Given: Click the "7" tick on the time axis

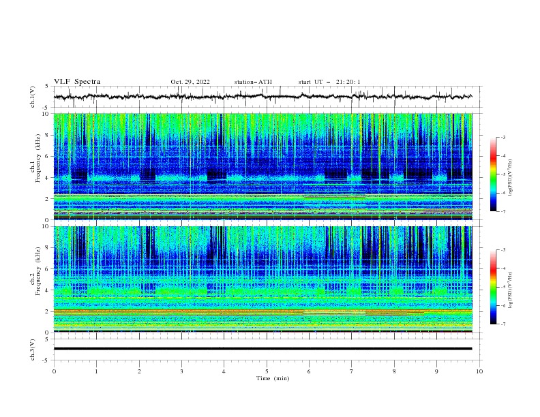Looking at the screenshot, I should click(x=352, y=371).
